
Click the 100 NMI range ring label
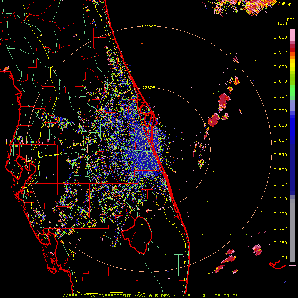coord(149,26)
